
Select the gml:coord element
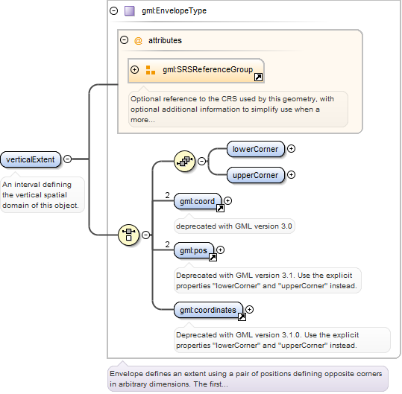198,201
